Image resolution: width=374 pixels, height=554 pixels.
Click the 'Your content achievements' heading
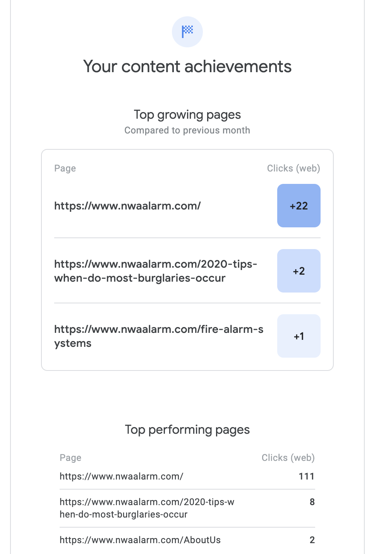187,66
